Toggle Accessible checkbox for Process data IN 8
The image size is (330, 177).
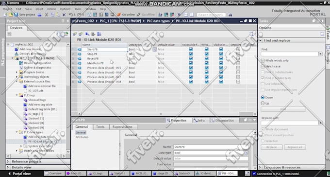pyautogui.click(x=191, y=82)
